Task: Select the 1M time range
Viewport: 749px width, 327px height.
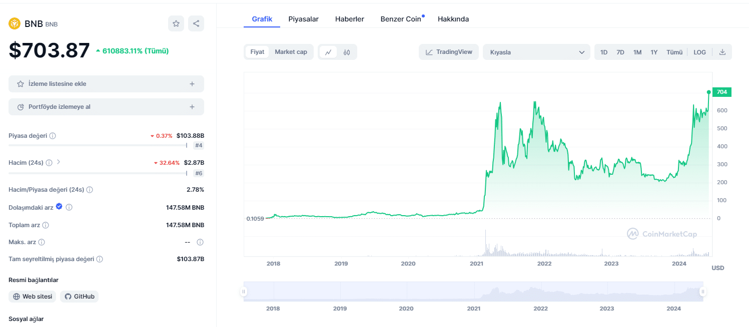Action: 637,52
